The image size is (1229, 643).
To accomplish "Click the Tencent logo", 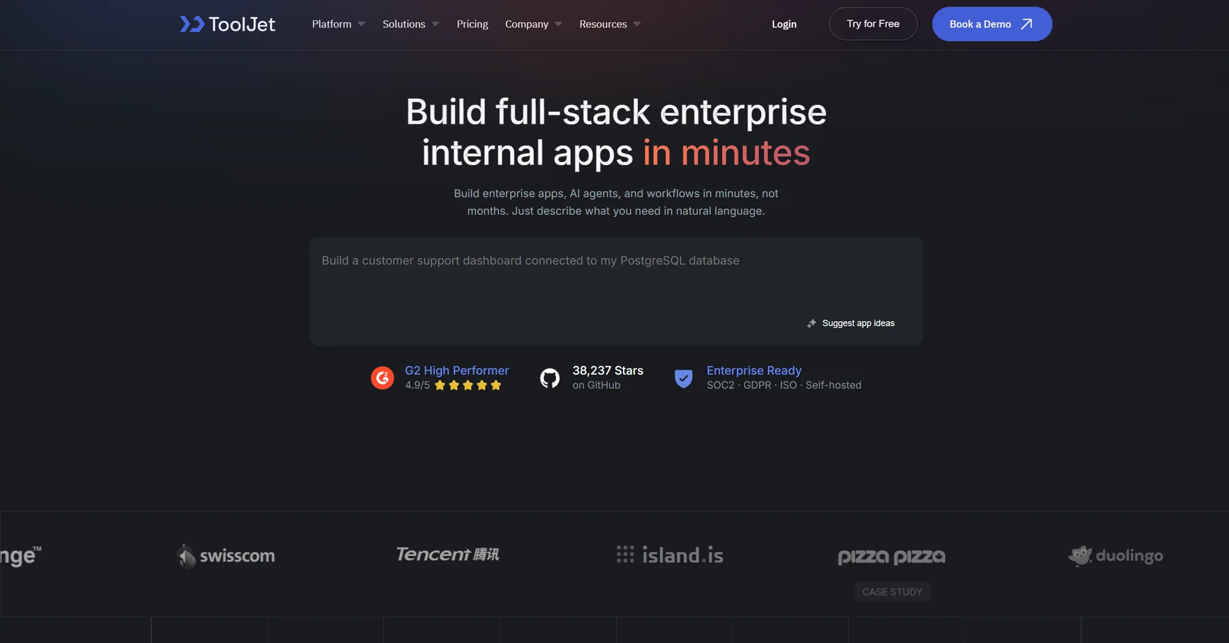I will pyautogui.click(x=447, y=555).
